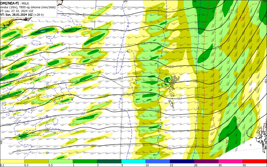This screenshot has width=267, height=167.
Task: Select the "VT: Sun. 28.01.2024 16Z (+28 h)" line
Action: (x=22, y=15)
